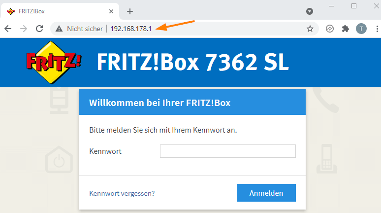This screenshot has width=381, height=213.
Task: Click the Anmelden button
Action: [266, 193]
